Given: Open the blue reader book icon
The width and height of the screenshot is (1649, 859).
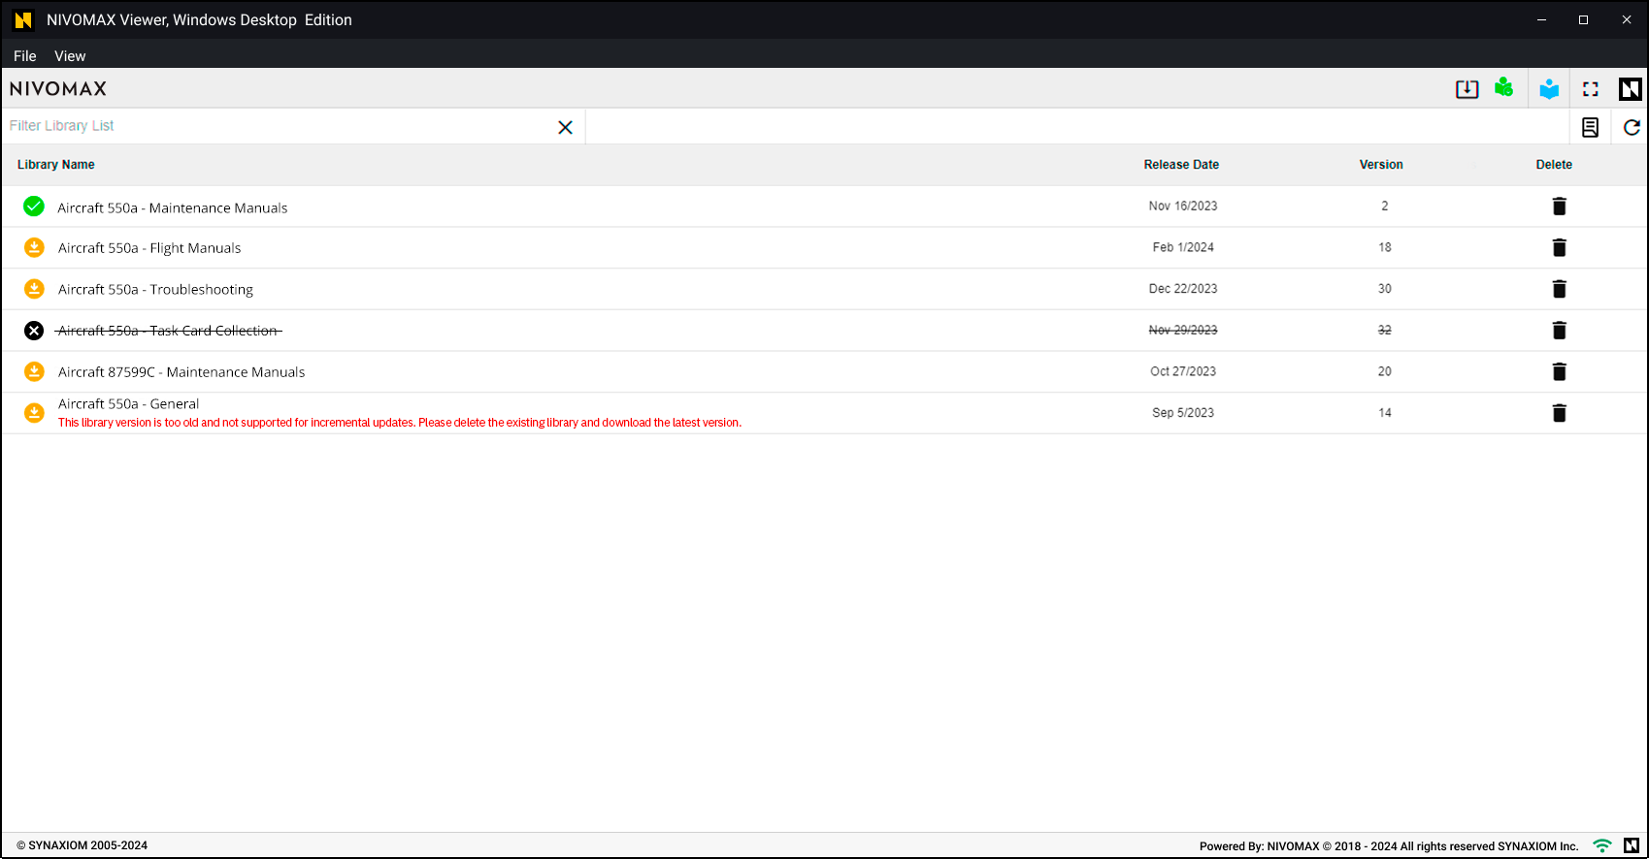Looking at the screenshot, I should (x=1549, y=89).
